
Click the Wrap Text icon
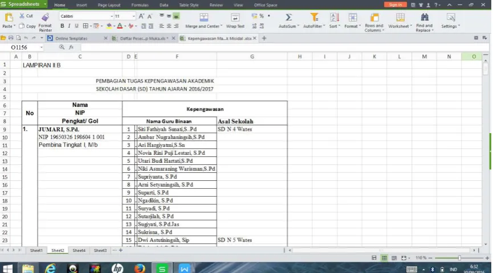[235, 17]
